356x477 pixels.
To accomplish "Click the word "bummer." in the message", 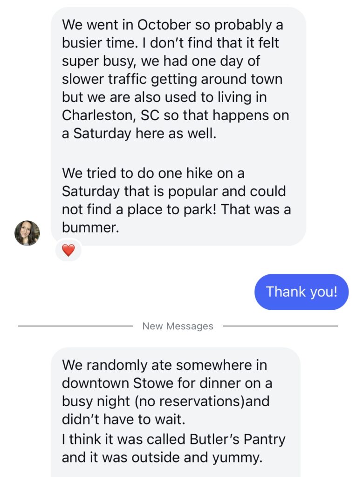I will click(x=89, y=228).
